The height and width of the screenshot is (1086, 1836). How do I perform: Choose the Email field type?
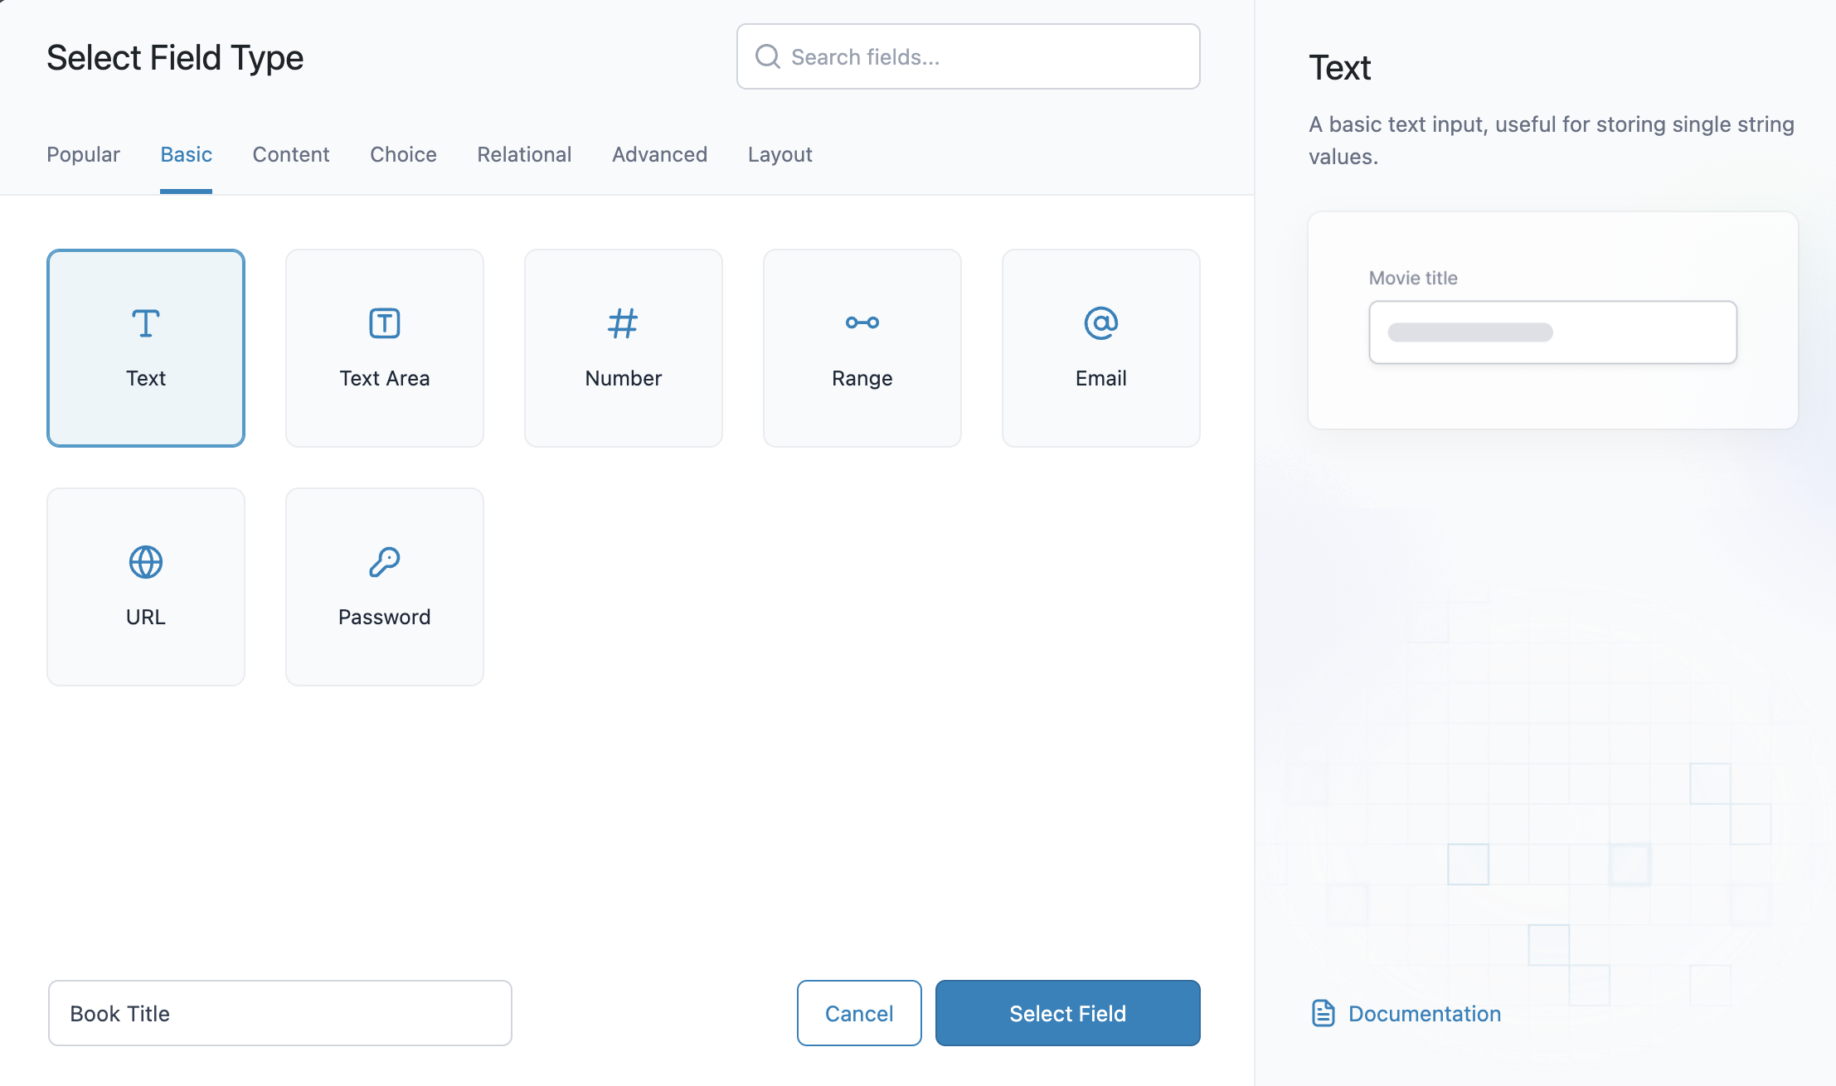click(x=1101, y=348)
